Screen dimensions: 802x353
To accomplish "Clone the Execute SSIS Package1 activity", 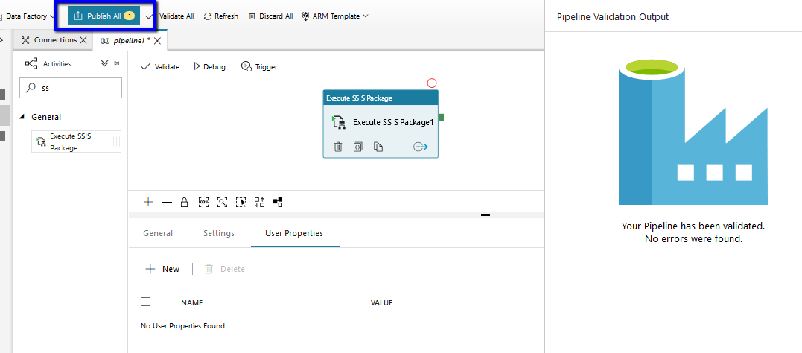I will point(378,147).
